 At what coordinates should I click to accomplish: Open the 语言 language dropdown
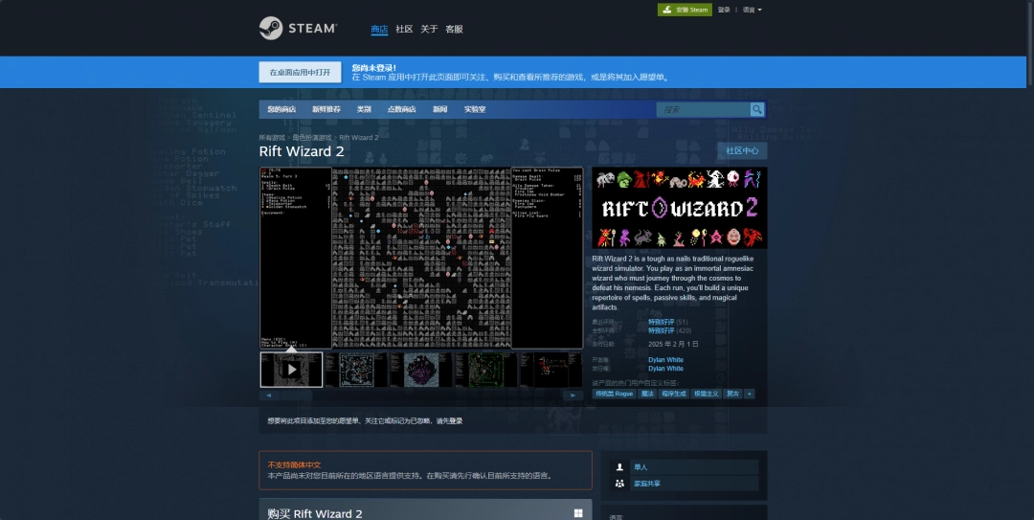[x=752, y=10]
